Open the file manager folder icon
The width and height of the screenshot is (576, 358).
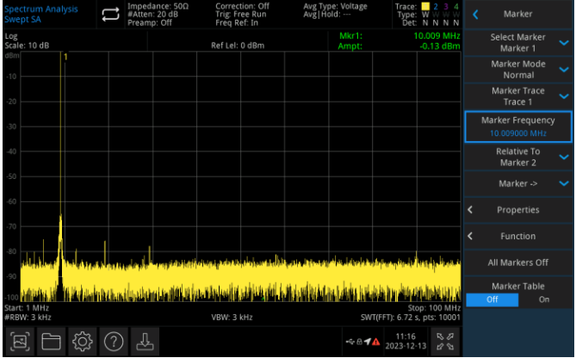51,341
